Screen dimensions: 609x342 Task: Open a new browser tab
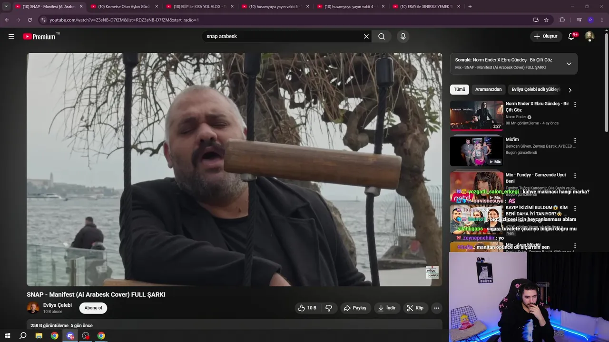coord(470,7)
